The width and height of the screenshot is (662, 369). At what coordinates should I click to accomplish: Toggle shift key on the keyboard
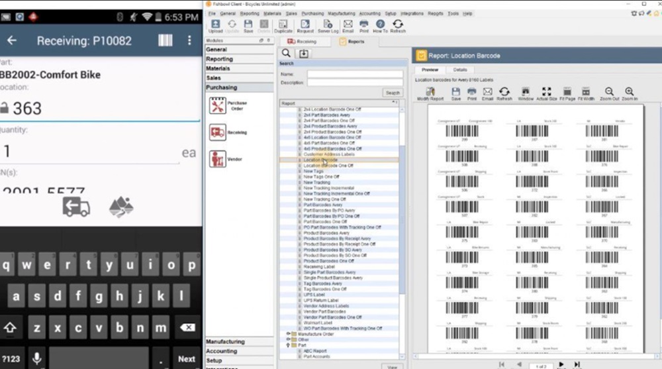click(x=12, y=327)
